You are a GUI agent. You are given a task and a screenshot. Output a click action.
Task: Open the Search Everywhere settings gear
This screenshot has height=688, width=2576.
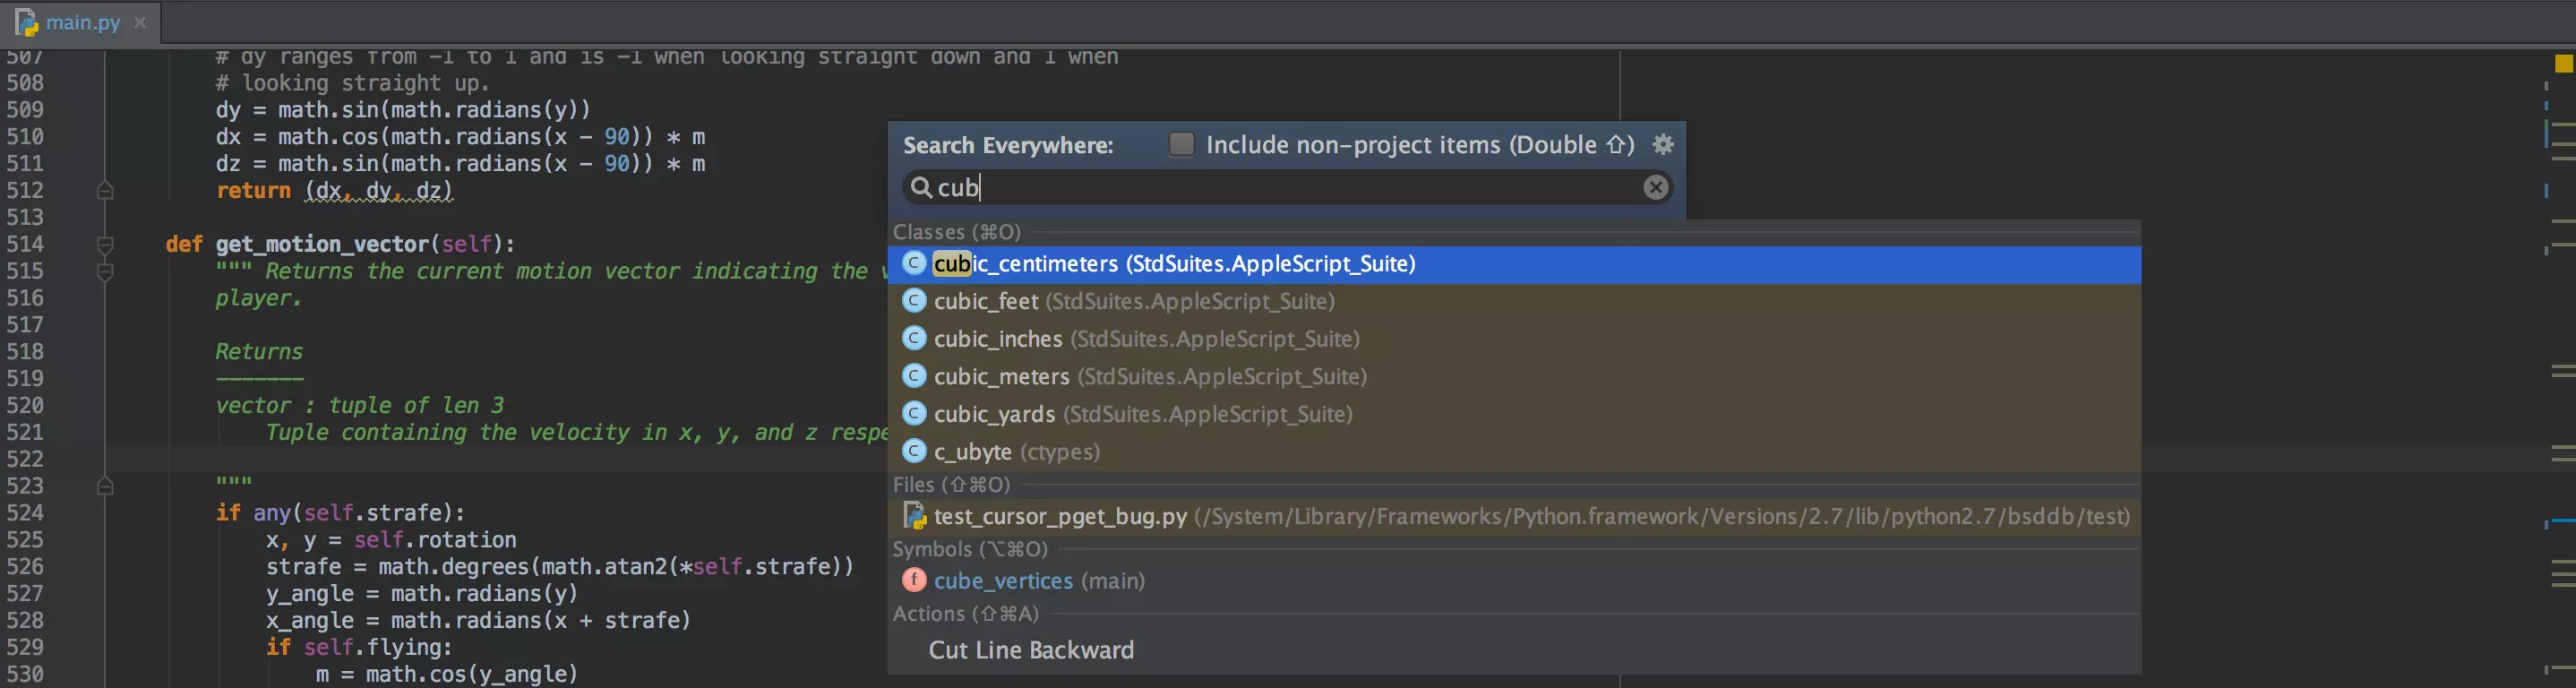(1662, 145)
